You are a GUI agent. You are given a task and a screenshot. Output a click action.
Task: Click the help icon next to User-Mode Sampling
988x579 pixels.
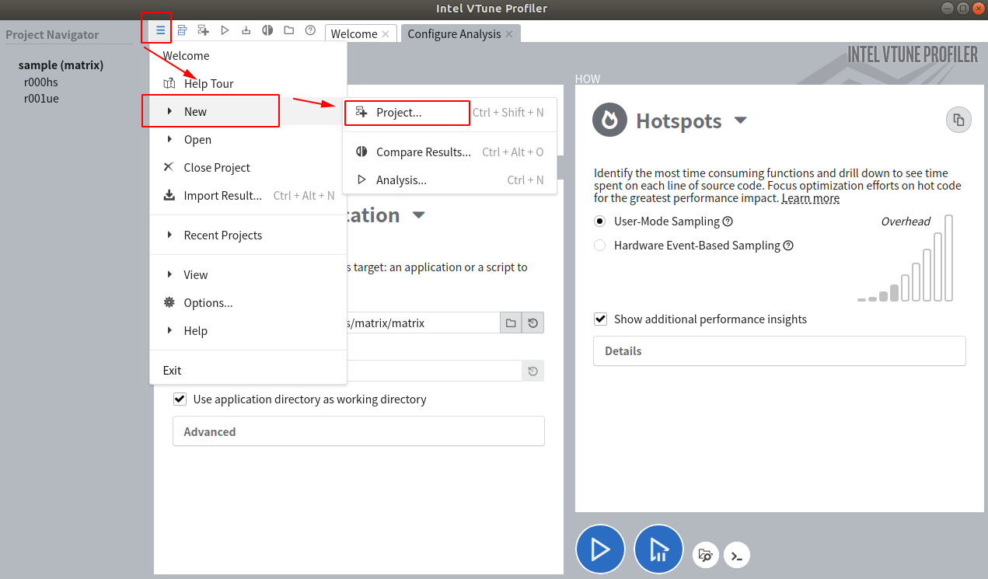coord(728,221)
